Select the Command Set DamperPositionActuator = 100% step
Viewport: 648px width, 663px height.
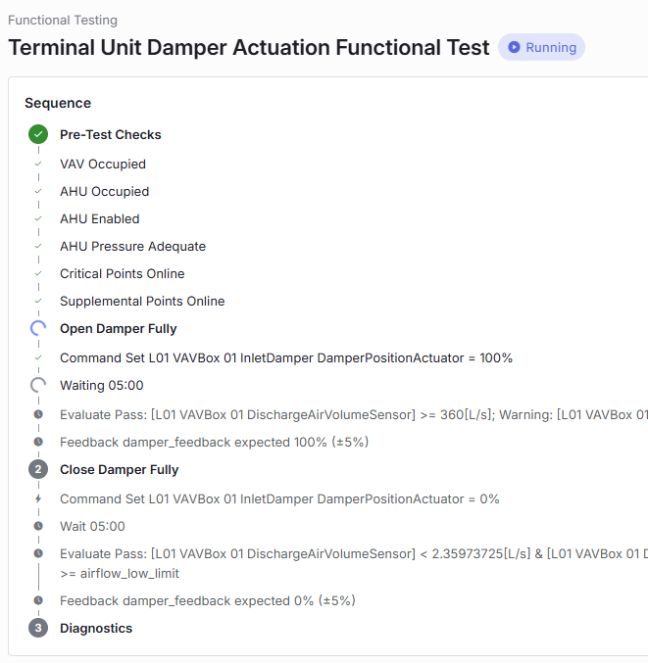(286, 357)
